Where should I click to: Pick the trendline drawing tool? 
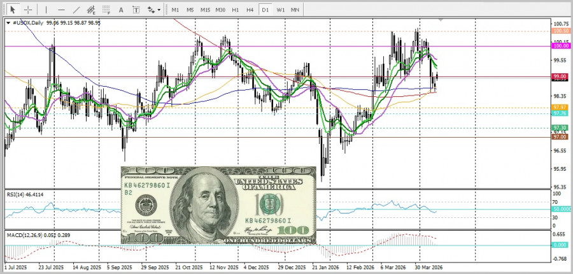coord(76,10)
